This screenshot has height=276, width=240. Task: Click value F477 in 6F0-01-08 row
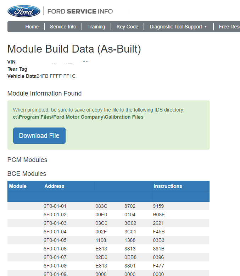158,266
